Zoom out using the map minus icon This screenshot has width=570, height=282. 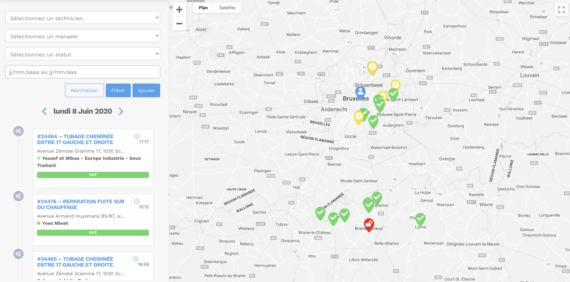(x=179, y=23)
